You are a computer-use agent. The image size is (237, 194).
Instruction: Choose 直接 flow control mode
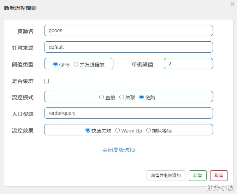tap(102, 97)
